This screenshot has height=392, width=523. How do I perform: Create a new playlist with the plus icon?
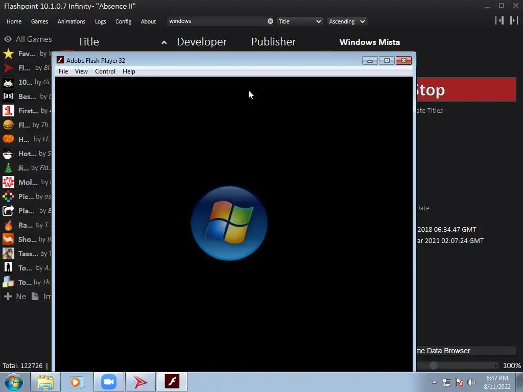[8, 297]
